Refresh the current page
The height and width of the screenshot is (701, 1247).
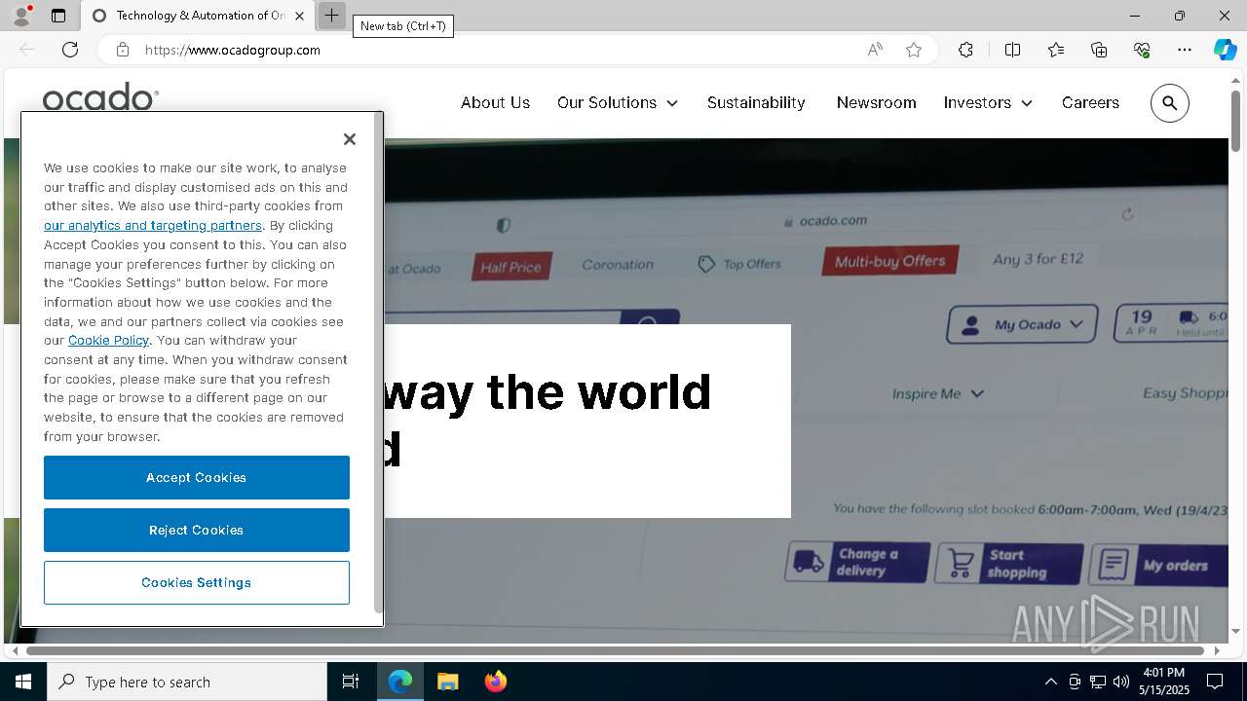70,50
